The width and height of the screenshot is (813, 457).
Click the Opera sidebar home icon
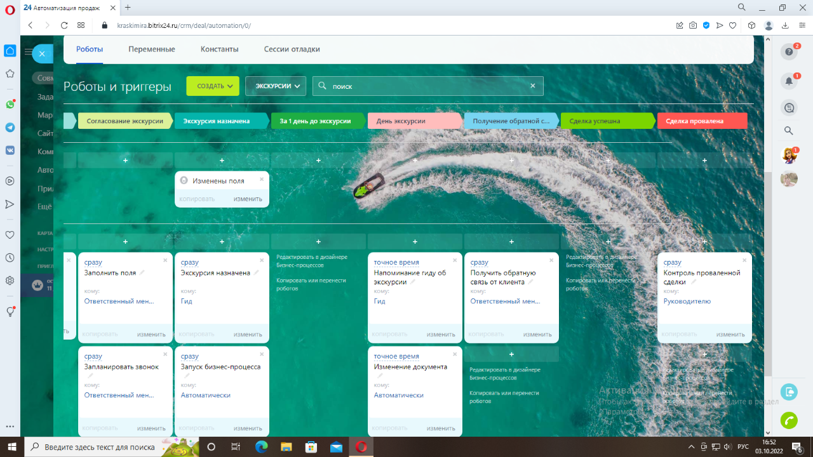click(x=10, y=51)
